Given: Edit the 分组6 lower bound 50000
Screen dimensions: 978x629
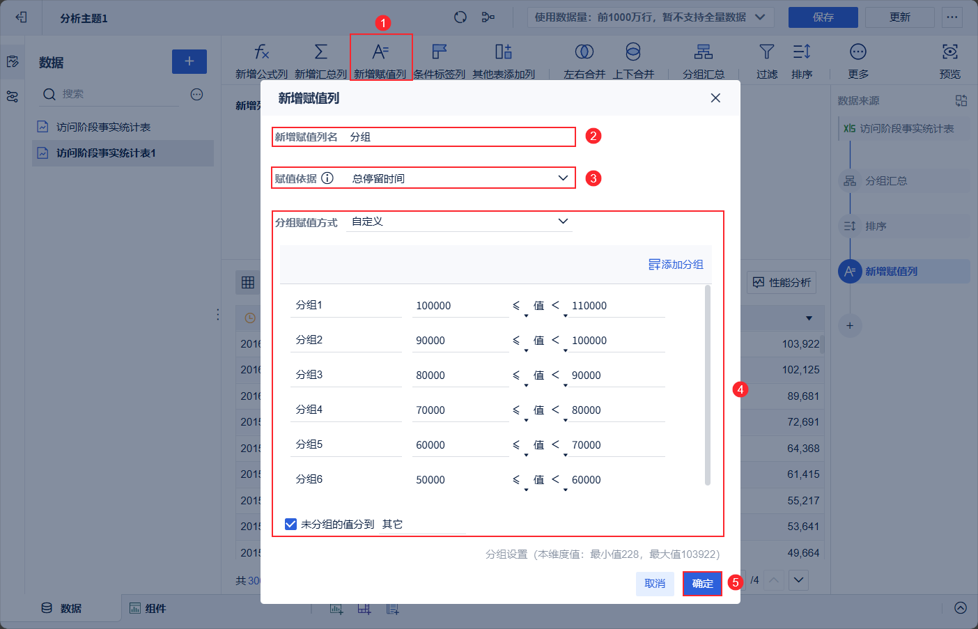Looking at the screenshot, I should 460,480.
